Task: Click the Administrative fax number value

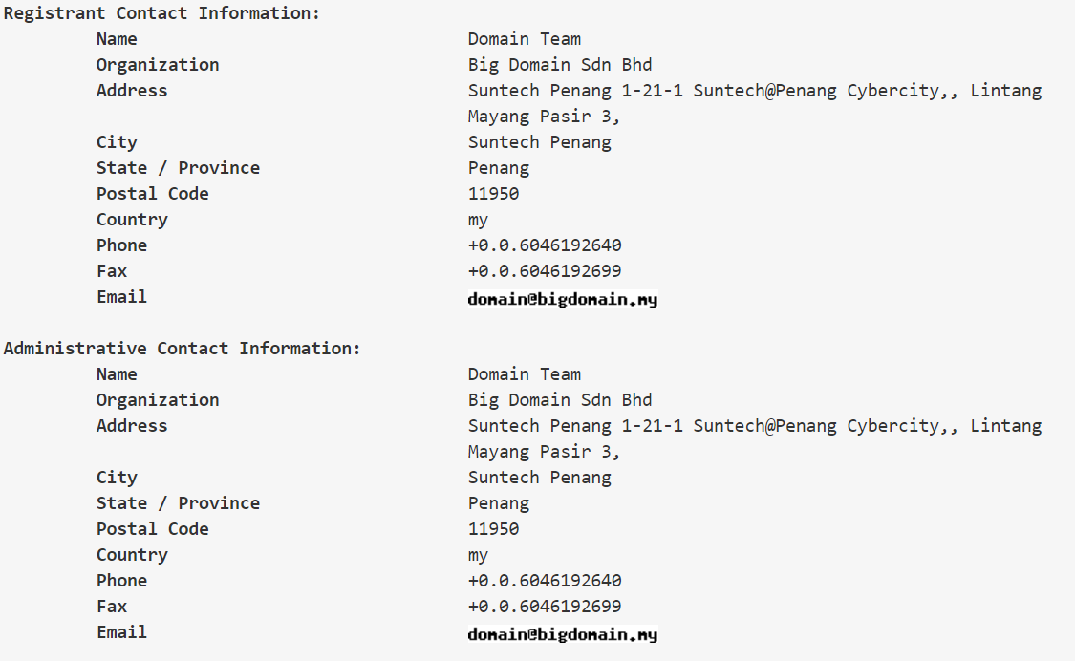Action: tap(545, 607)
